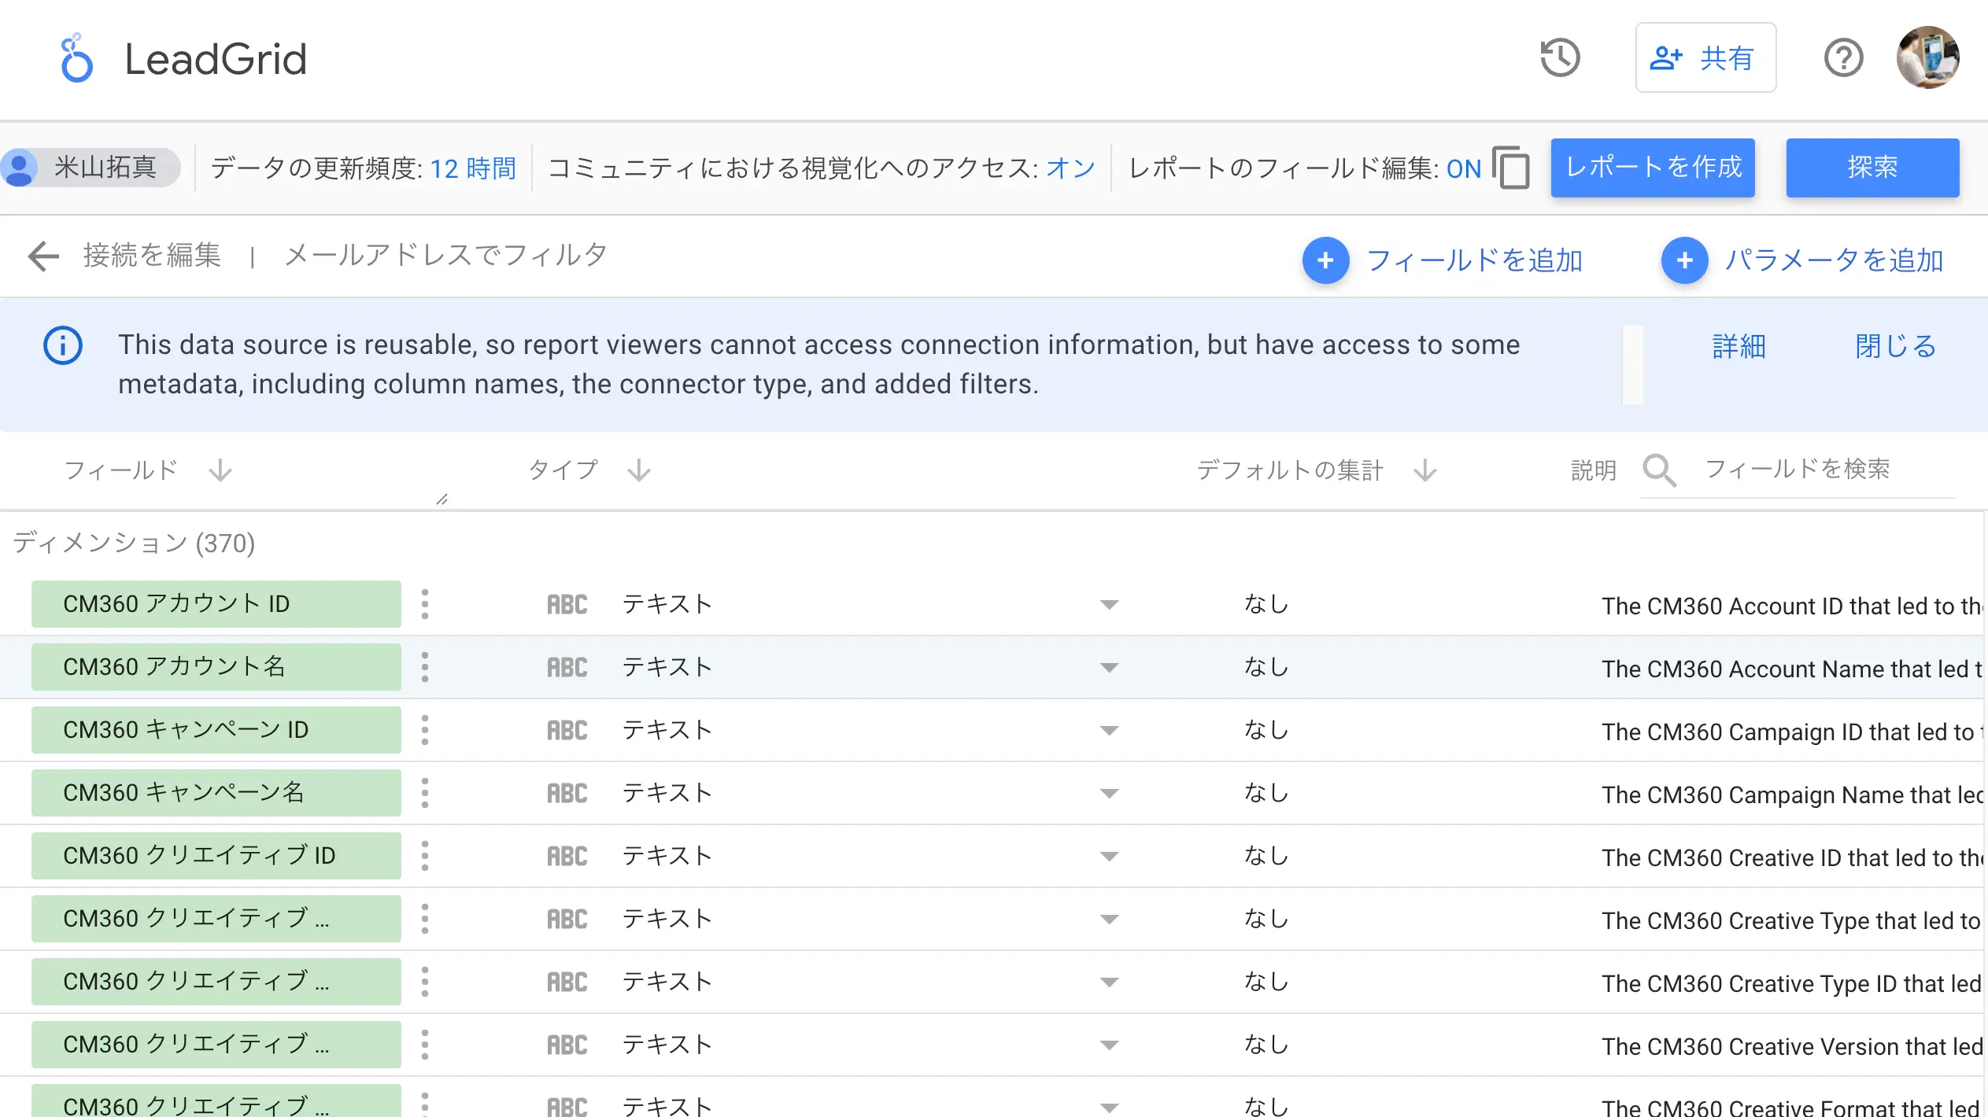Click the Looker Studio logo icon
The height and width of the screenshot is (1117, 1988).
tap(76, 58)
